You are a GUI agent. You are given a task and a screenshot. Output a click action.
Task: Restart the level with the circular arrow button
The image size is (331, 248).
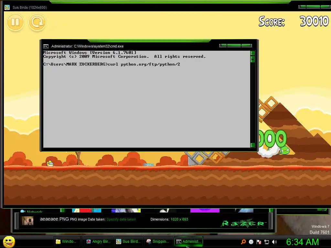37,22
